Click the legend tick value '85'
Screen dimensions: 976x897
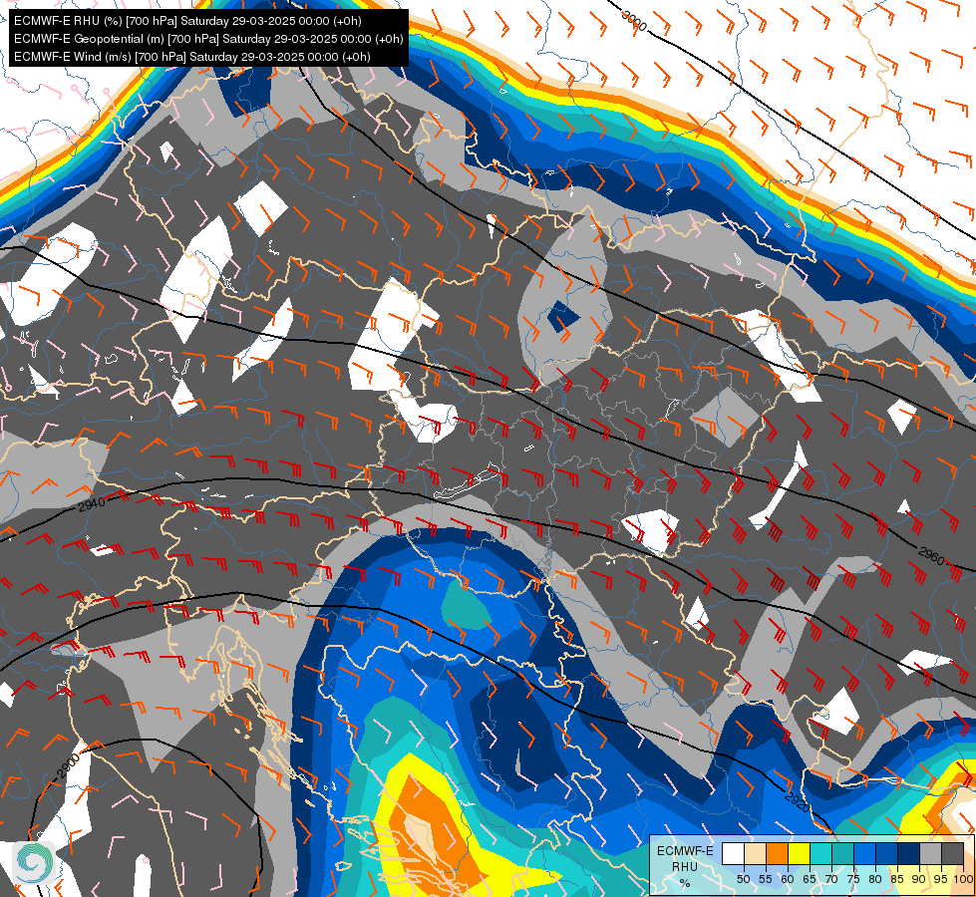tap(897, 879)
